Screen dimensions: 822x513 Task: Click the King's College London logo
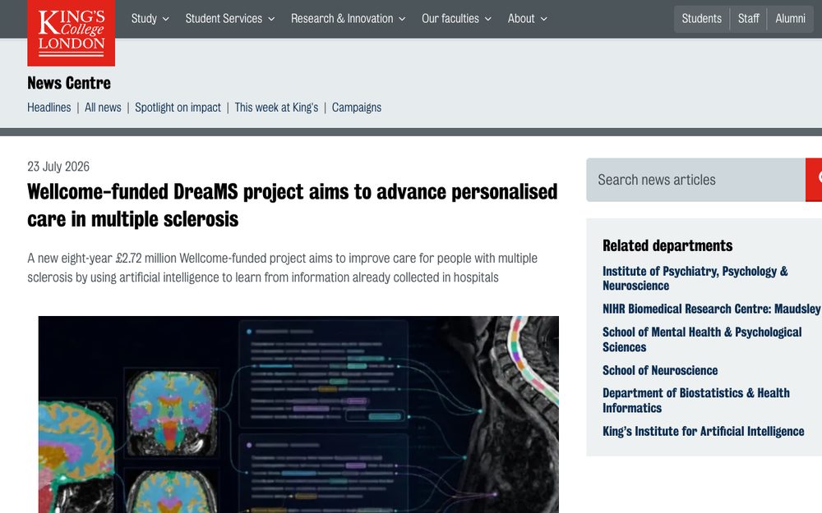click(72, 33)
